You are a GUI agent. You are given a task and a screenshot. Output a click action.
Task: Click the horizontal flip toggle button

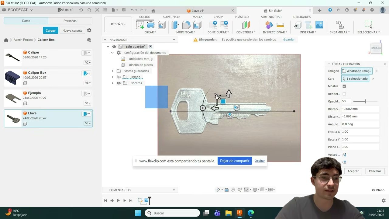coord(344,155)
